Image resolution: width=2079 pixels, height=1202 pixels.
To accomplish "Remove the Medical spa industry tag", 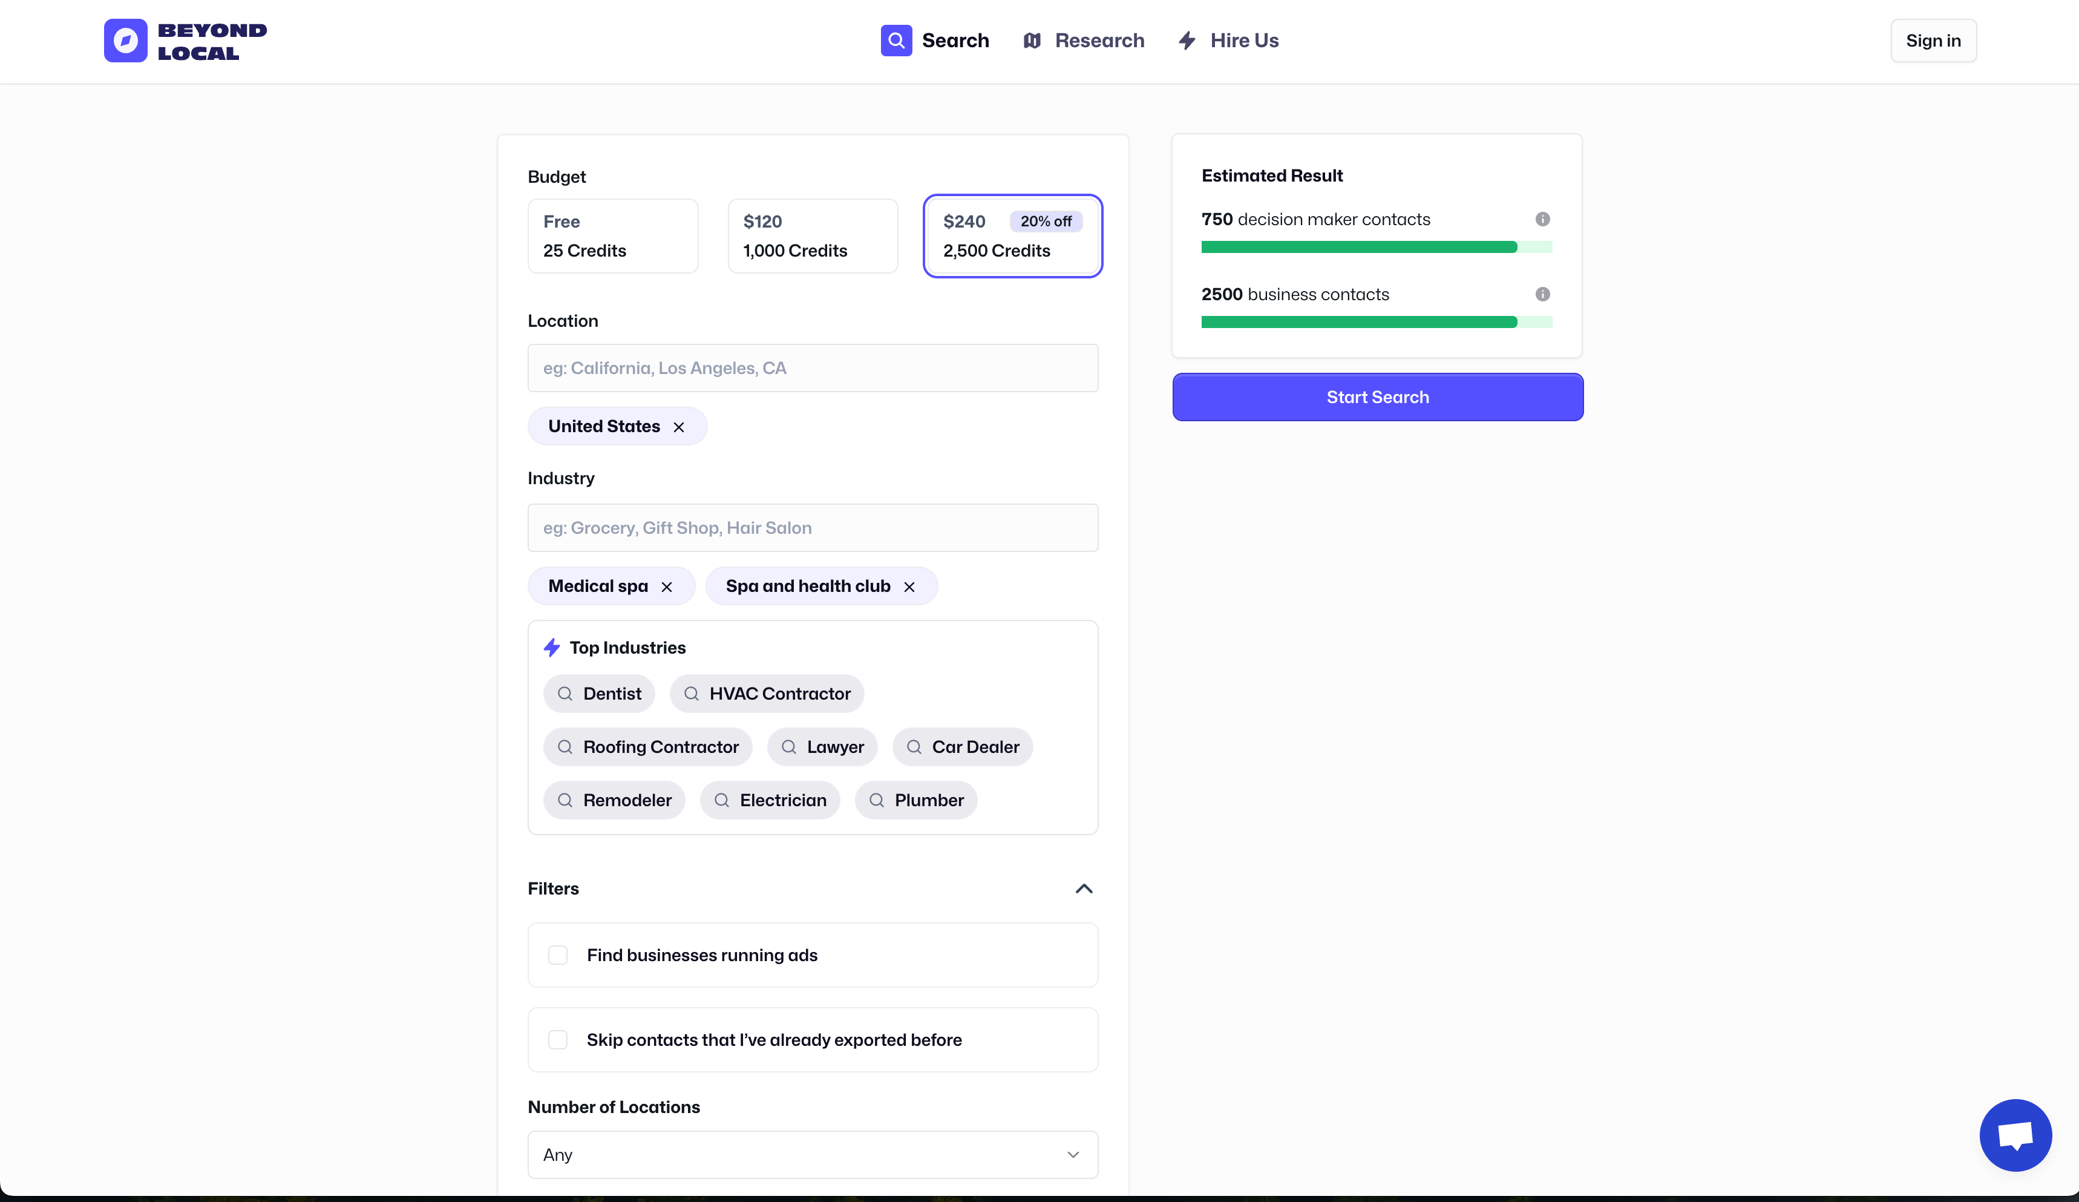I will pyautogui.click(x=667, y=586).
